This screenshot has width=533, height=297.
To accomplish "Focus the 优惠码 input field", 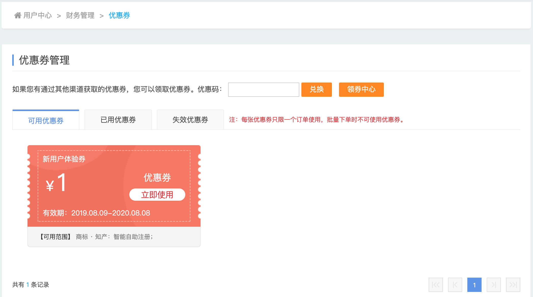I will [263, 89].
